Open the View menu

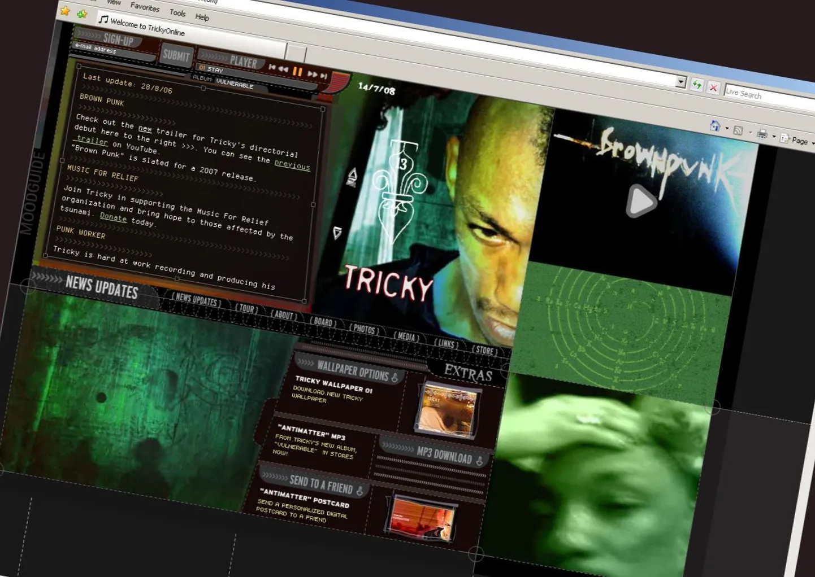point(114,2)
